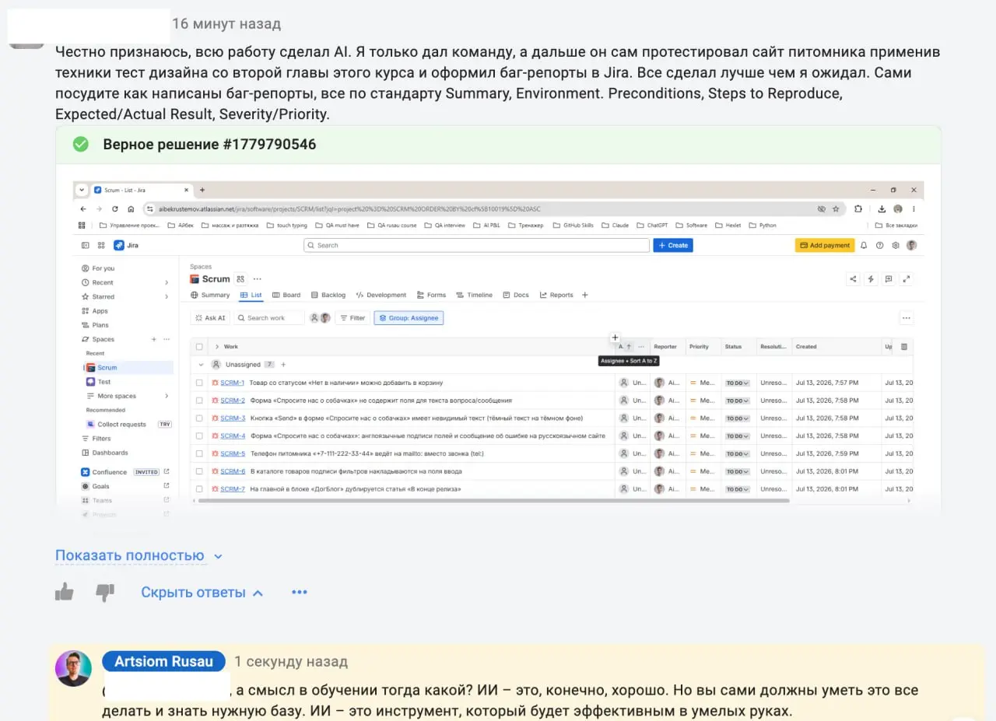Toggle the Jira sidebar collapse icon
This screenshot has height=721, width=996.
(x=86, y=245)
